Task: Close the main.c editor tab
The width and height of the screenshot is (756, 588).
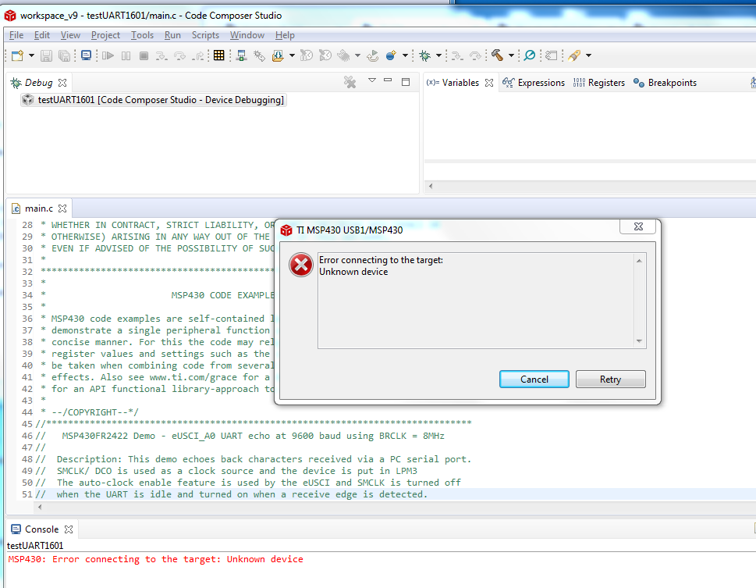Action: point(62,208)
